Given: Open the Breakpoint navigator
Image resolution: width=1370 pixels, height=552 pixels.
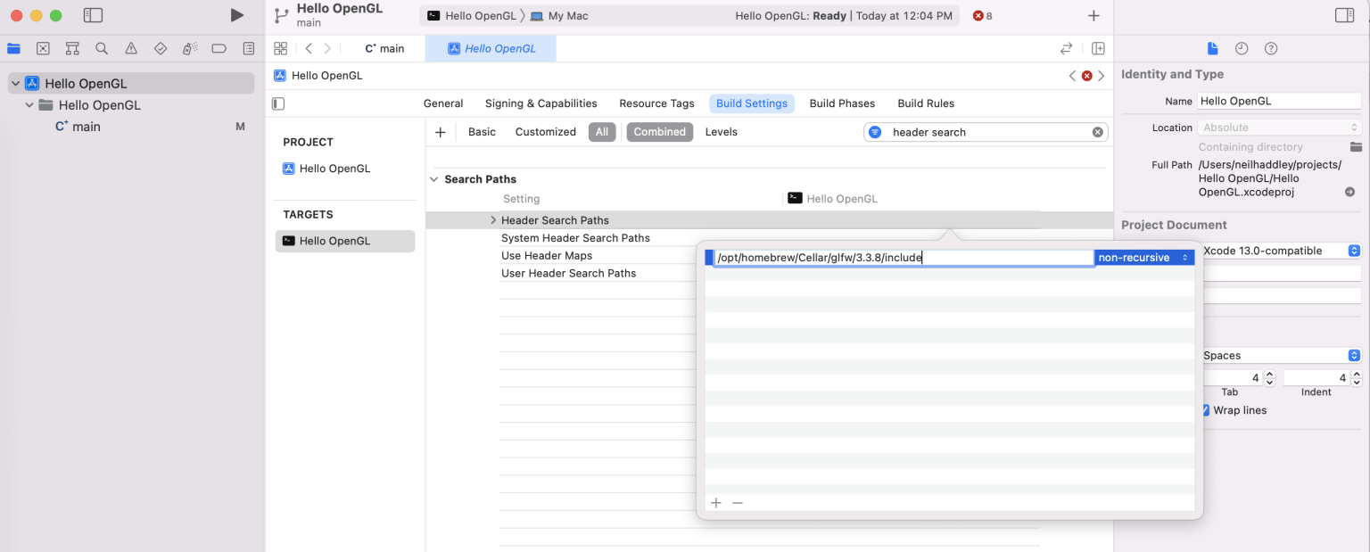Looking at the screenshot, I should point(219,48).
